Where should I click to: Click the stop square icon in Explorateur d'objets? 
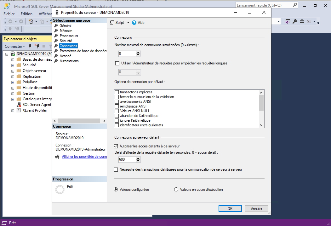pos(44,46)
